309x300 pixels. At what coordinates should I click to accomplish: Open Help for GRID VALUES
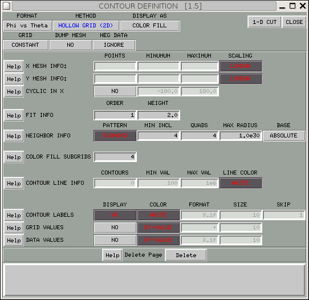coord(14,228)
